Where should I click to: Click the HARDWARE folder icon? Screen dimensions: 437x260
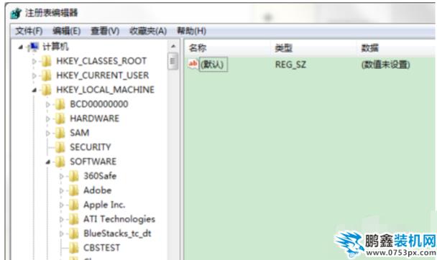pos(60,119)
